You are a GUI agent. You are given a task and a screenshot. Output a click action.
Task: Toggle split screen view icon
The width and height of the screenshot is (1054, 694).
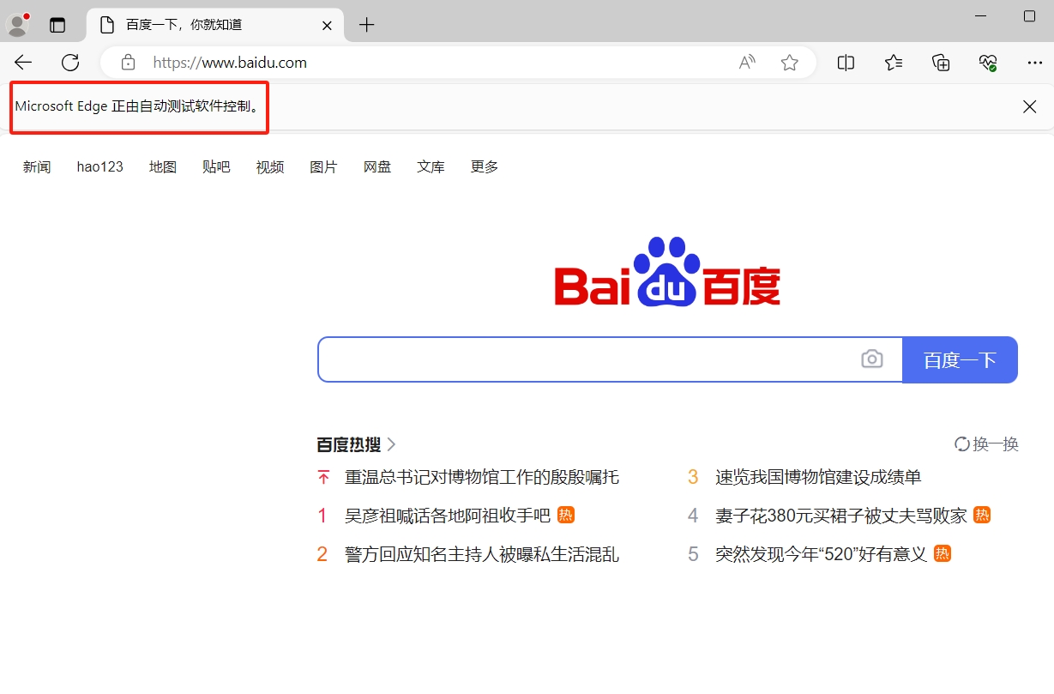click(x=846, y=63)
